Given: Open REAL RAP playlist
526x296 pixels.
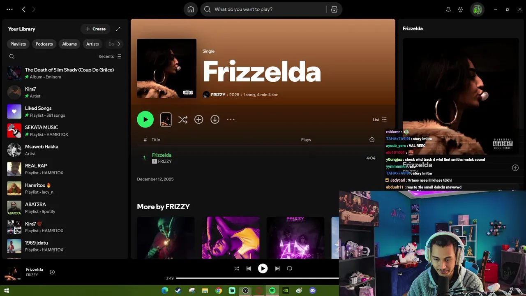Looking at the screenshot, I should click(66, 169).
